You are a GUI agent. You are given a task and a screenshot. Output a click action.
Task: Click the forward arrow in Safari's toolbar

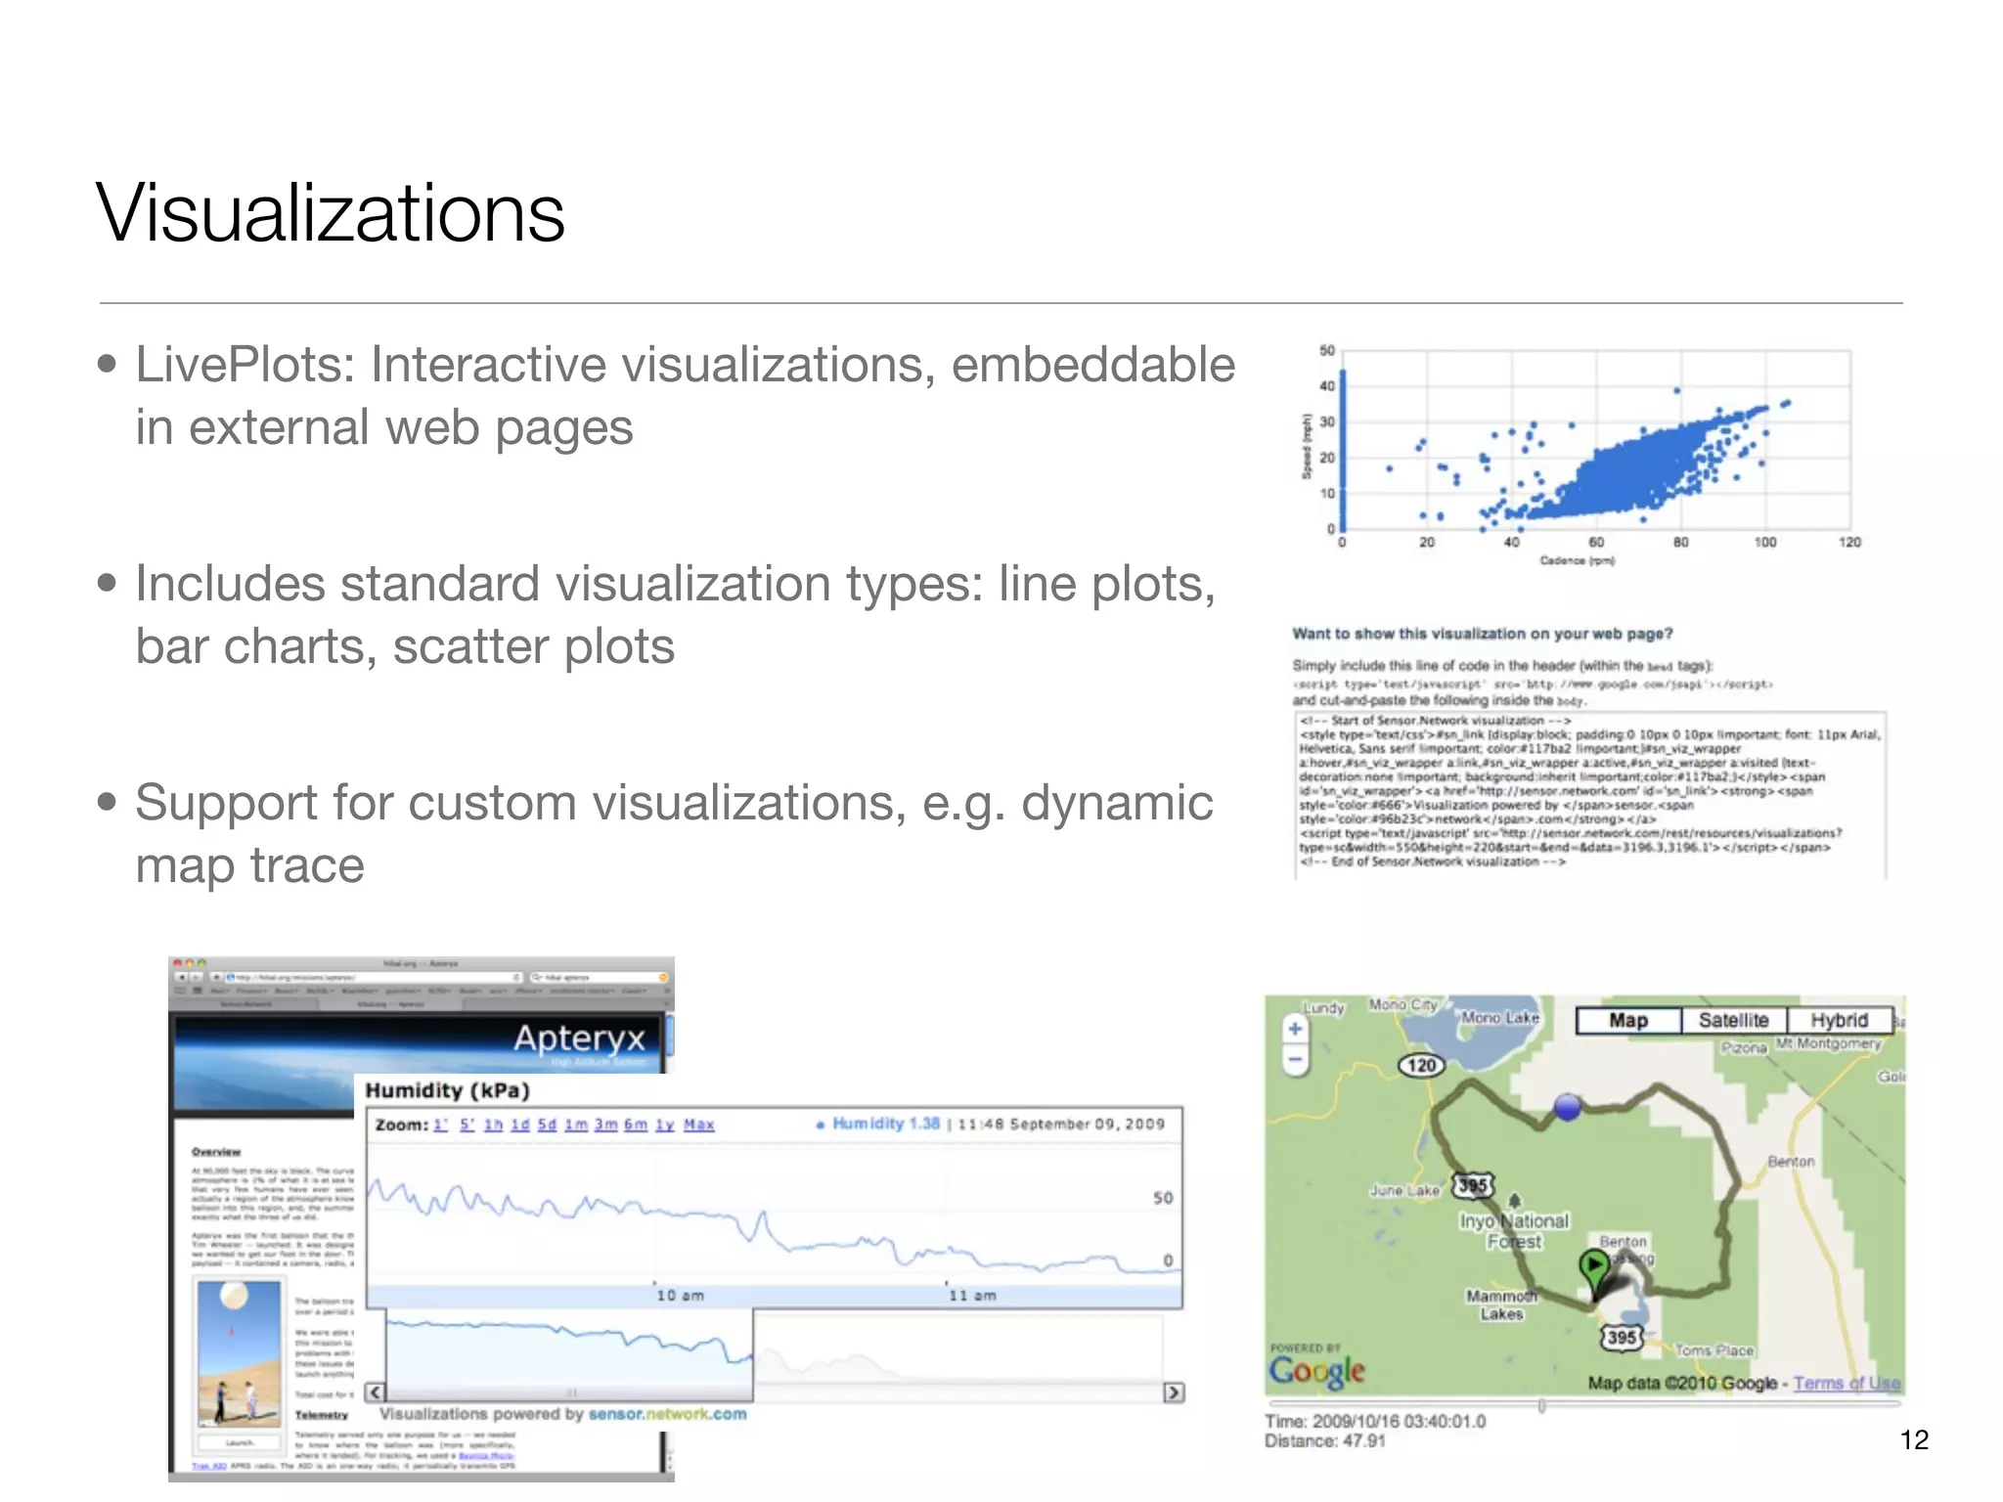point(197,977)
